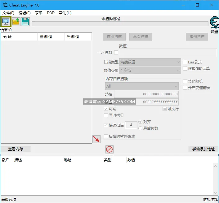Click the floppy disk save icon
Viewport: 219px width, 203px height.
[25, 22]
